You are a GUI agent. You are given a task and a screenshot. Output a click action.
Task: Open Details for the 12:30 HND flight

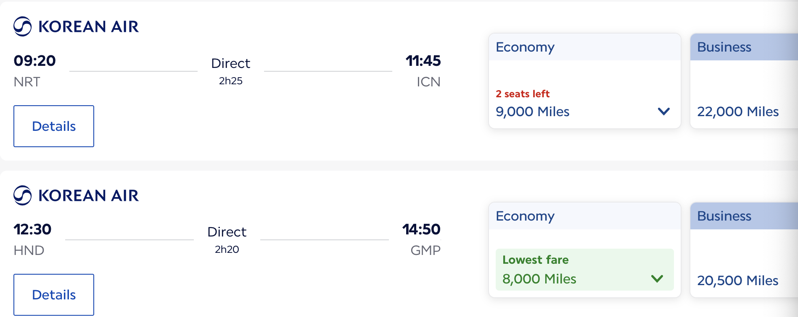coord(54,295)
